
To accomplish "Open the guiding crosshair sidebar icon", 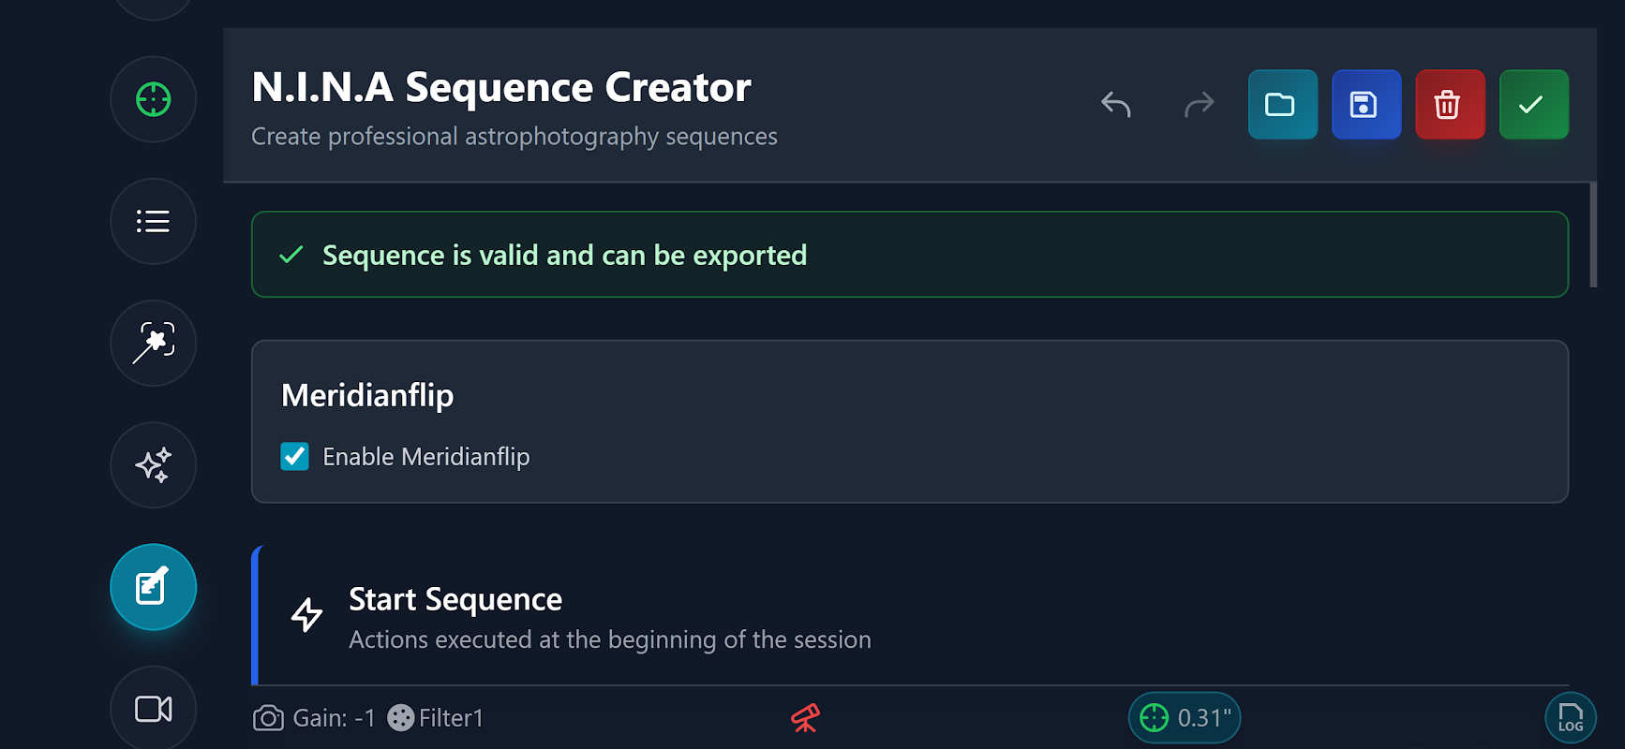I will click(x=153, y=99).
